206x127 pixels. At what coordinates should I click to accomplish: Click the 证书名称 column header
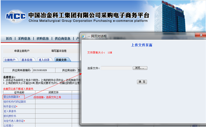click(x=19, y=92)
